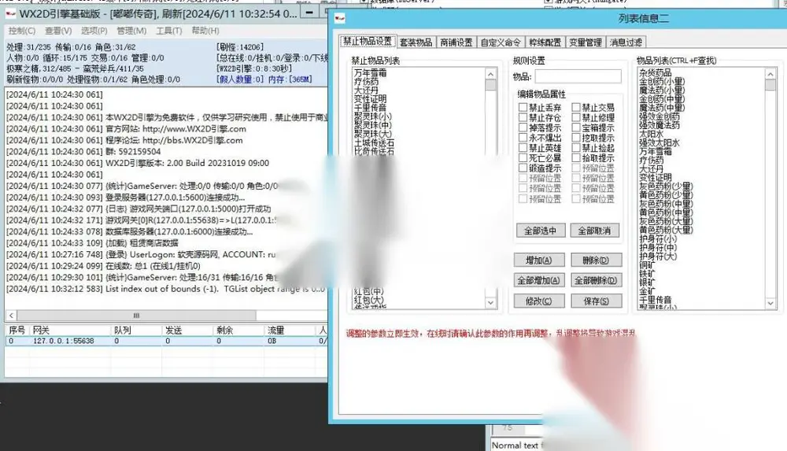The height and width of the screenshot is (451, 787).
Task: Save settings with the 保存(S) button
Action: click(597, 301)
